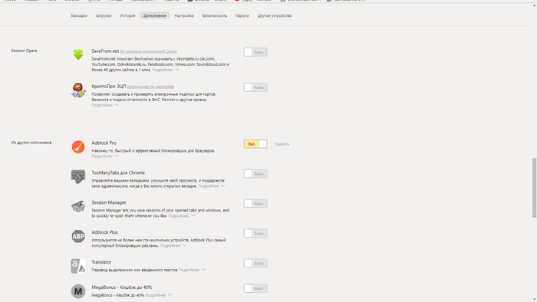Enable the Session Manager toggle
This screenshot has width=537, height=302.
(255, 203)
